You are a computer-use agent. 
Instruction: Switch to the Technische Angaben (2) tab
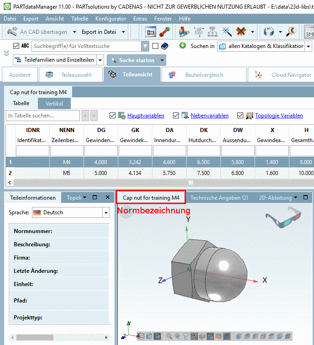click(x=219, y=197)
